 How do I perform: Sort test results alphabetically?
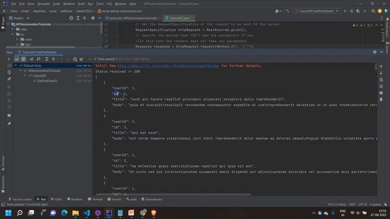click(x=32, y=59)
